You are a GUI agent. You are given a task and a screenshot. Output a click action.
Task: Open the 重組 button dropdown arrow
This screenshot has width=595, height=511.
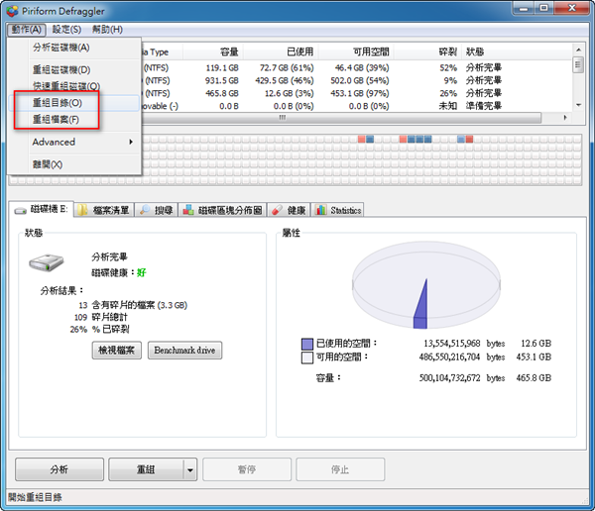coord(190,469)
